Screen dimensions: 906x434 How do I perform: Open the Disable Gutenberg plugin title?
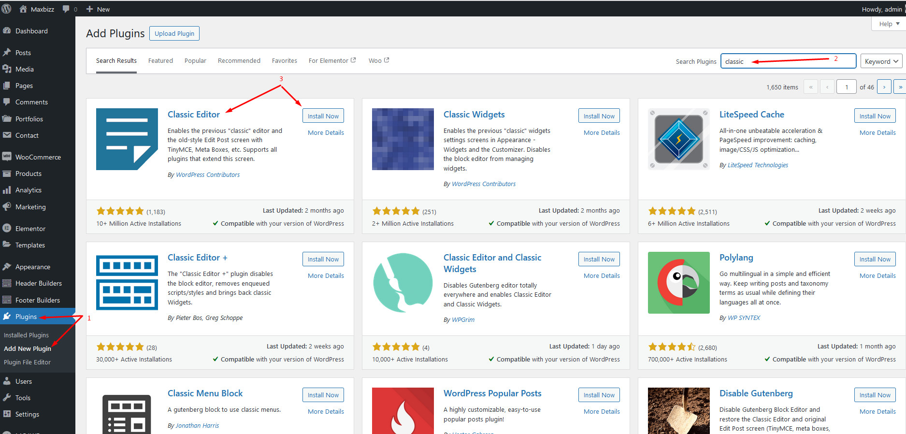tap(756, 393)
